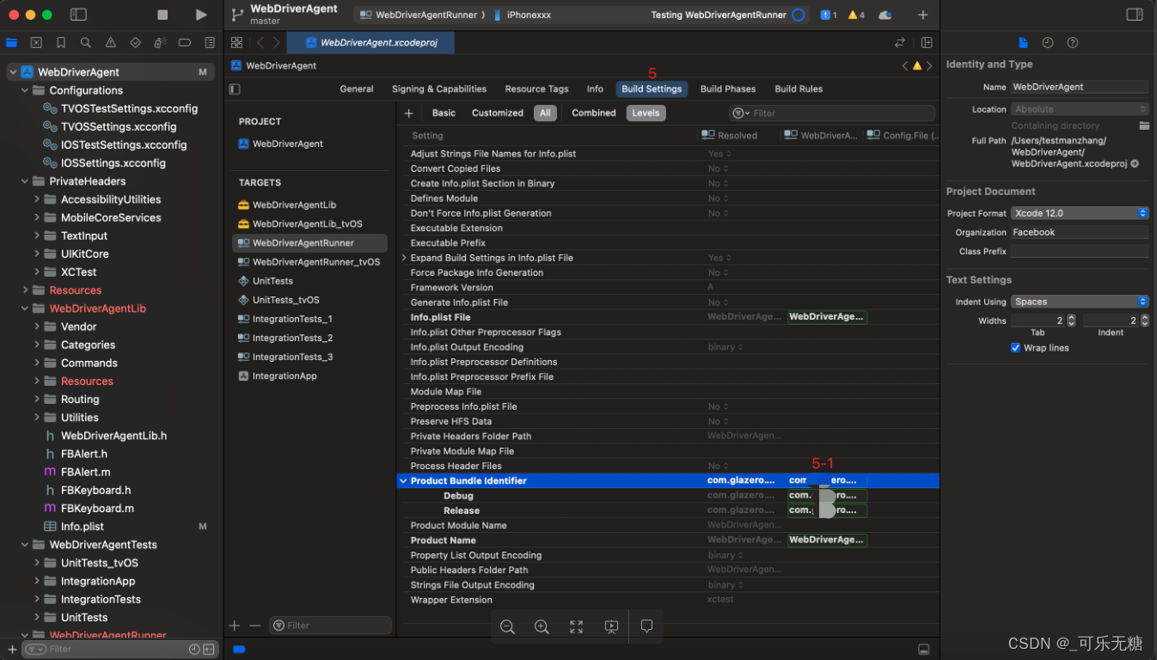Screen dimensions: 1157x660
Task: Toggle the targets list sidebar icon
Action: pyautogui.click(x=235, y=89)
